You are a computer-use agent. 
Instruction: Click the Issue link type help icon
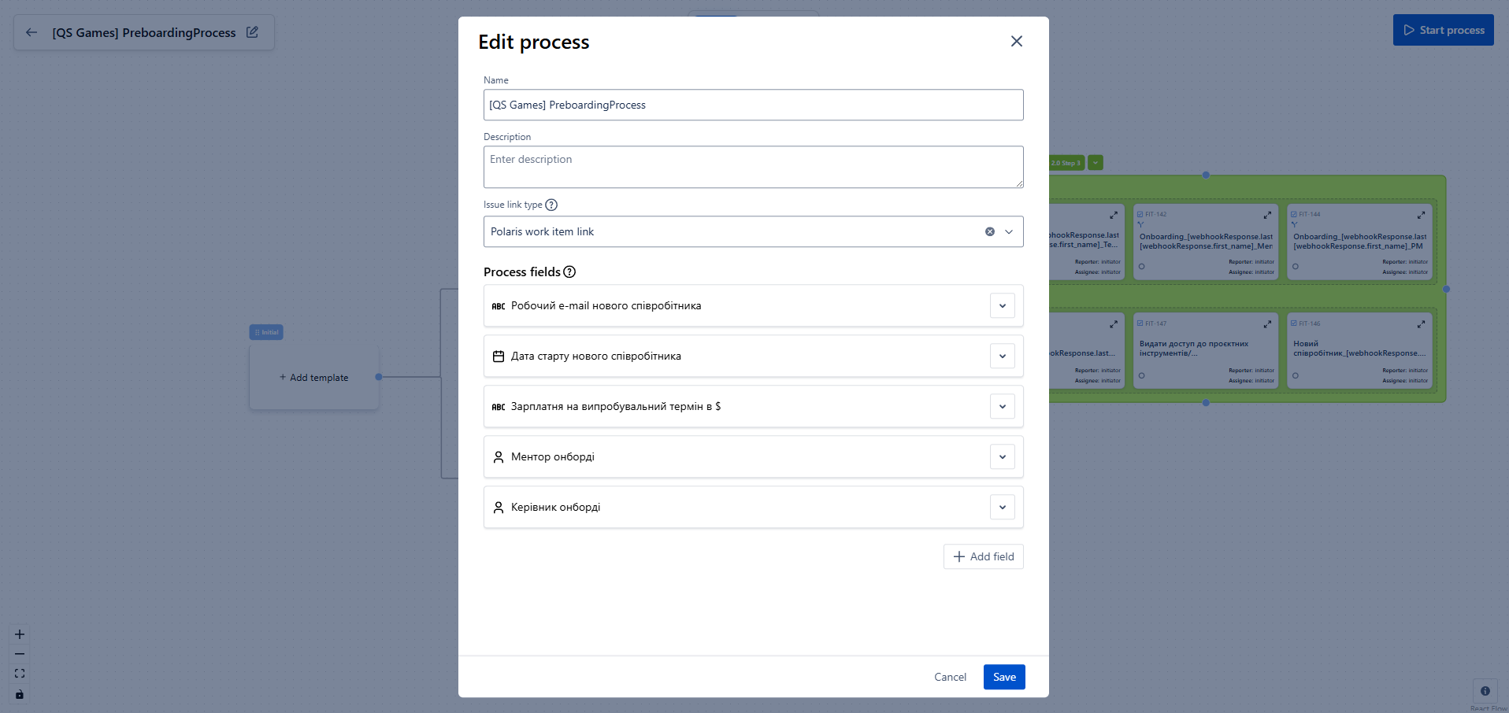tap(551, 205)
